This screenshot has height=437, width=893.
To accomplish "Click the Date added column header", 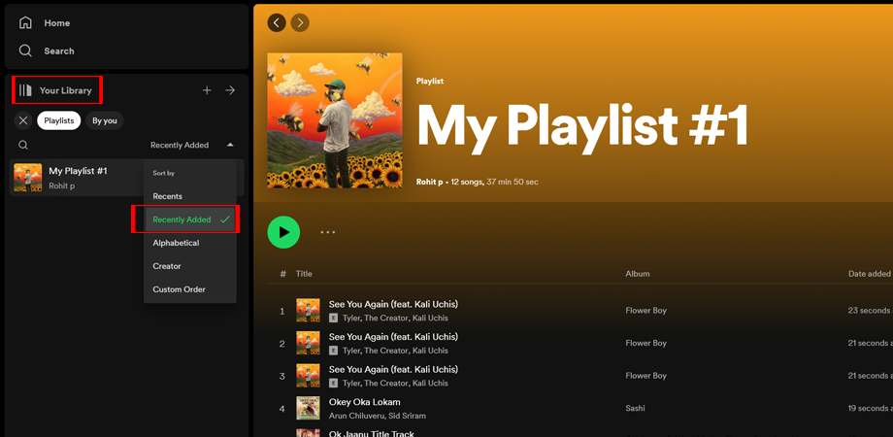I will [869, 274].
